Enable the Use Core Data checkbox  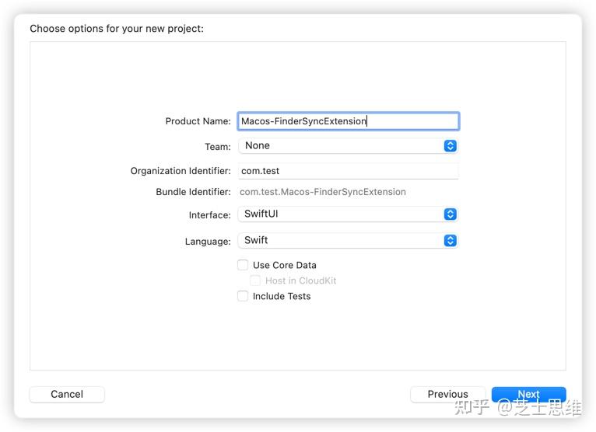[243, 265]
